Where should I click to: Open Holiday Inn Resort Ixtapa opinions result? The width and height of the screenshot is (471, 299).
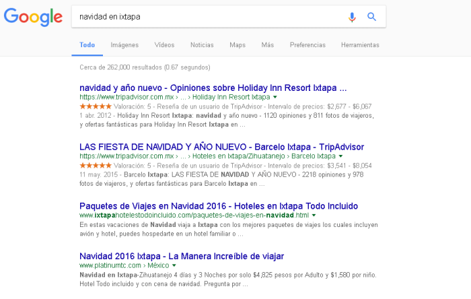pyautogui.click(x=213, y=88)
